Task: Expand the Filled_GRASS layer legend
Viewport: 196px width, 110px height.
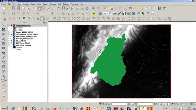Action: click(9, 41)
